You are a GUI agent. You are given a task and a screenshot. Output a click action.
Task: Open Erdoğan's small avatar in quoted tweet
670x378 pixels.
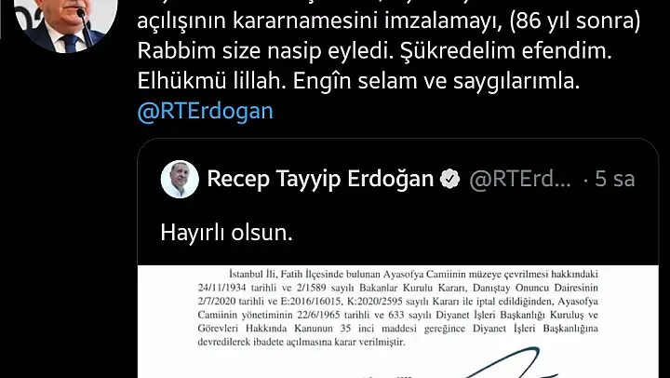(x=180, y=179)
